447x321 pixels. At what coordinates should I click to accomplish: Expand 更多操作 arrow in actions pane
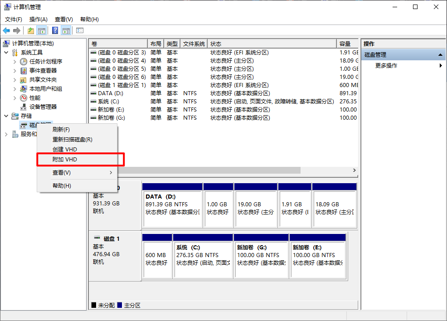click(x=441, y=66)
